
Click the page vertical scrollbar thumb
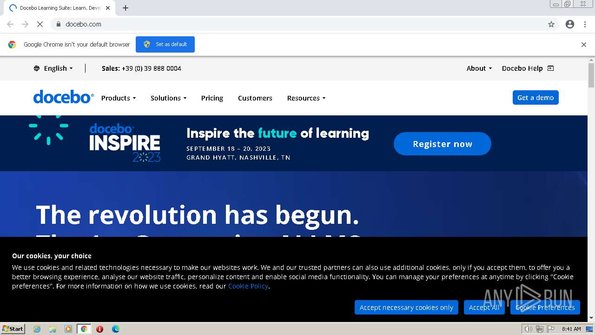pyautogui.click(x=591, y=75)
